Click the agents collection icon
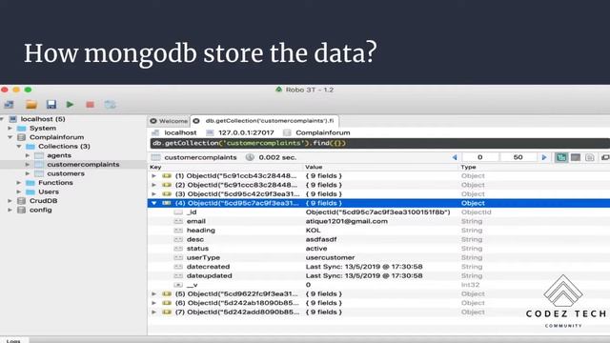The image size is (610, 343). (39, 155)
